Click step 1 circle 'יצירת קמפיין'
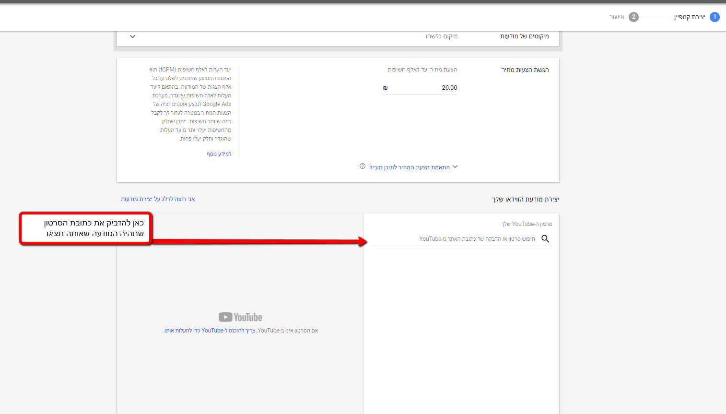The height and width of the screenshot is (414, 726). coord(714,17)
